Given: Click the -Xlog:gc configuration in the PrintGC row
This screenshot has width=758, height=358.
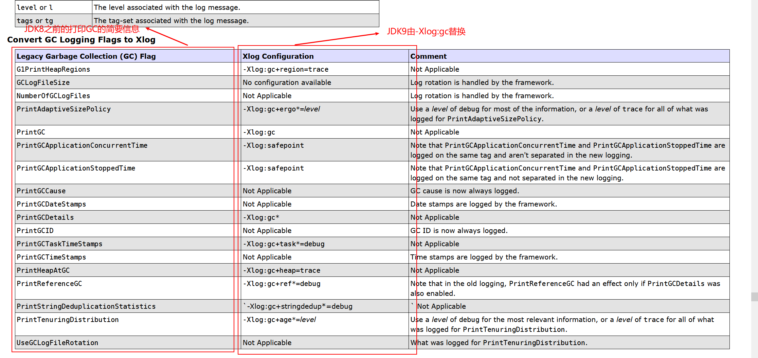Looking at the screenshot, I should click(259, 132).
